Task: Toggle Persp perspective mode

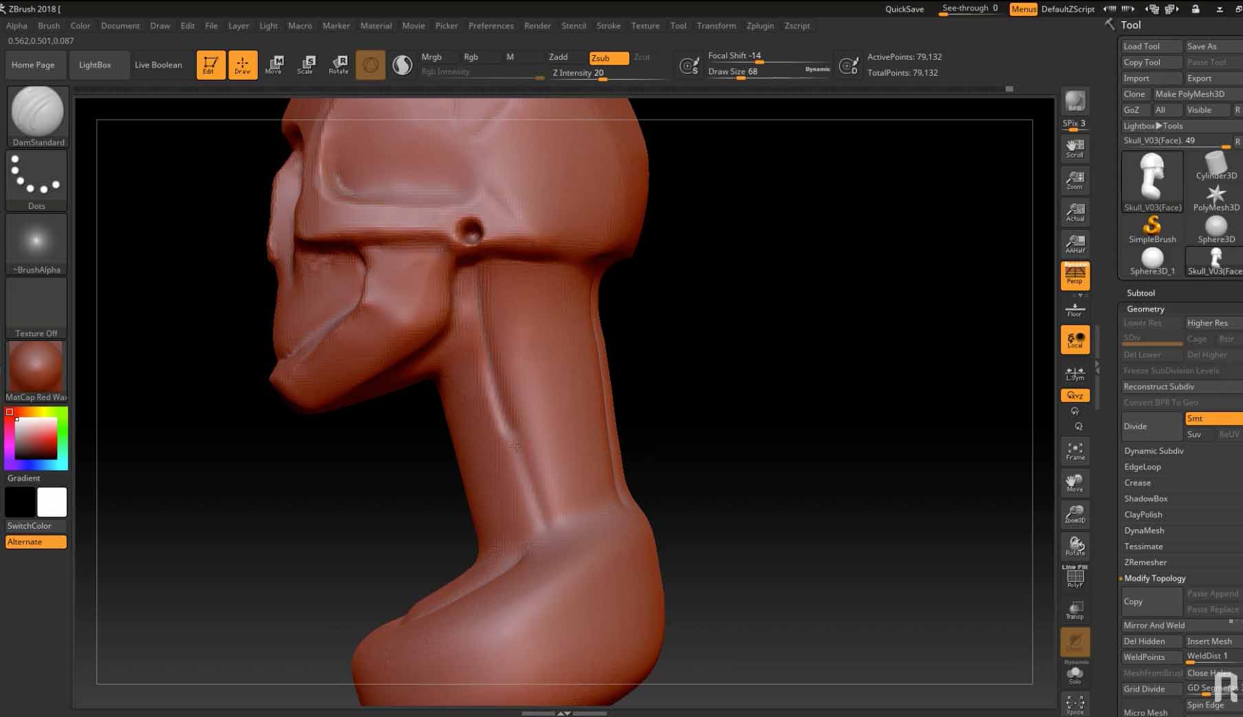Action: point(1075,275)
